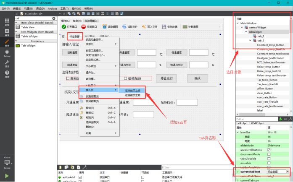Click the copy action icon in action editor
The width and height of the screenshot is (293, 182).
click(66, 167)
